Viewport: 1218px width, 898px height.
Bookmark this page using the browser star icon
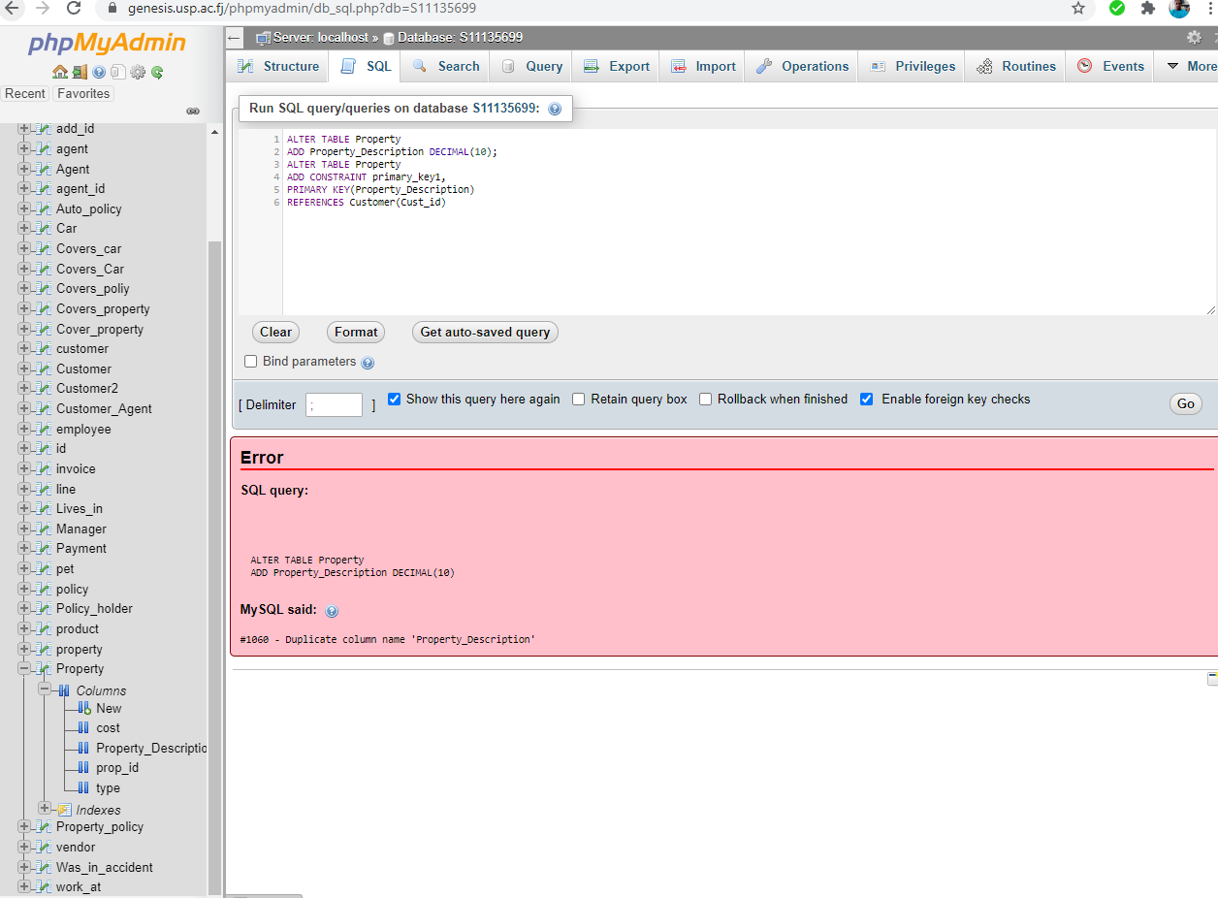point(1078,8)
